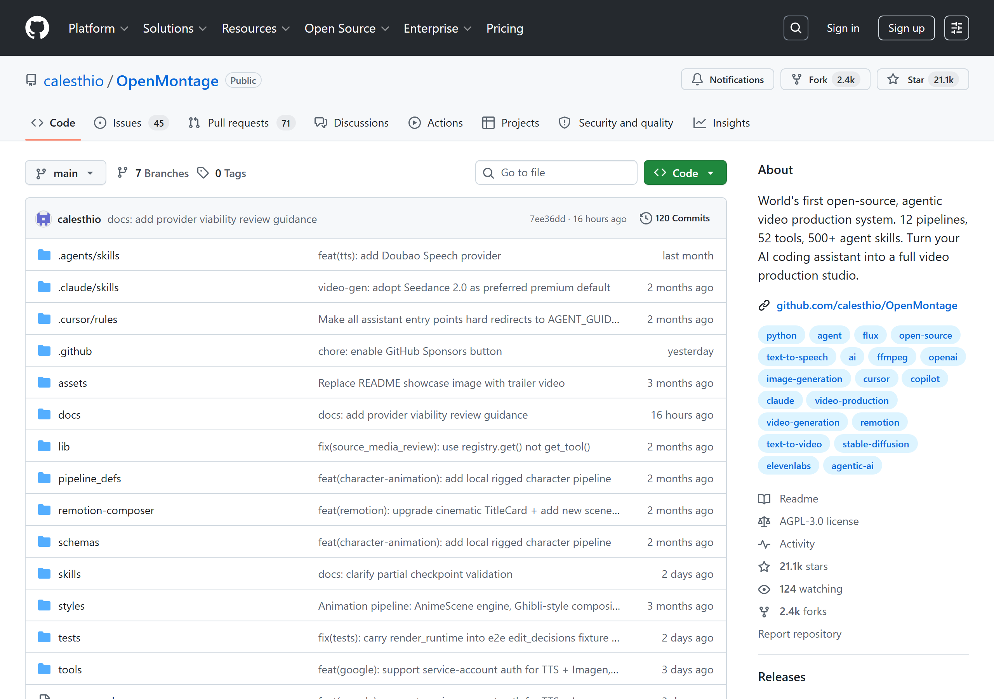Click the stars icon in About sidebar
This screenshot has height=699, width=994.
(x=764, y=567)
